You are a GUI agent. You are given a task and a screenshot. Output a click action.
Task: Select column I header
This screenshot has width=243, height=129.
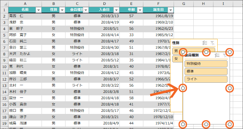pos(223,4)
